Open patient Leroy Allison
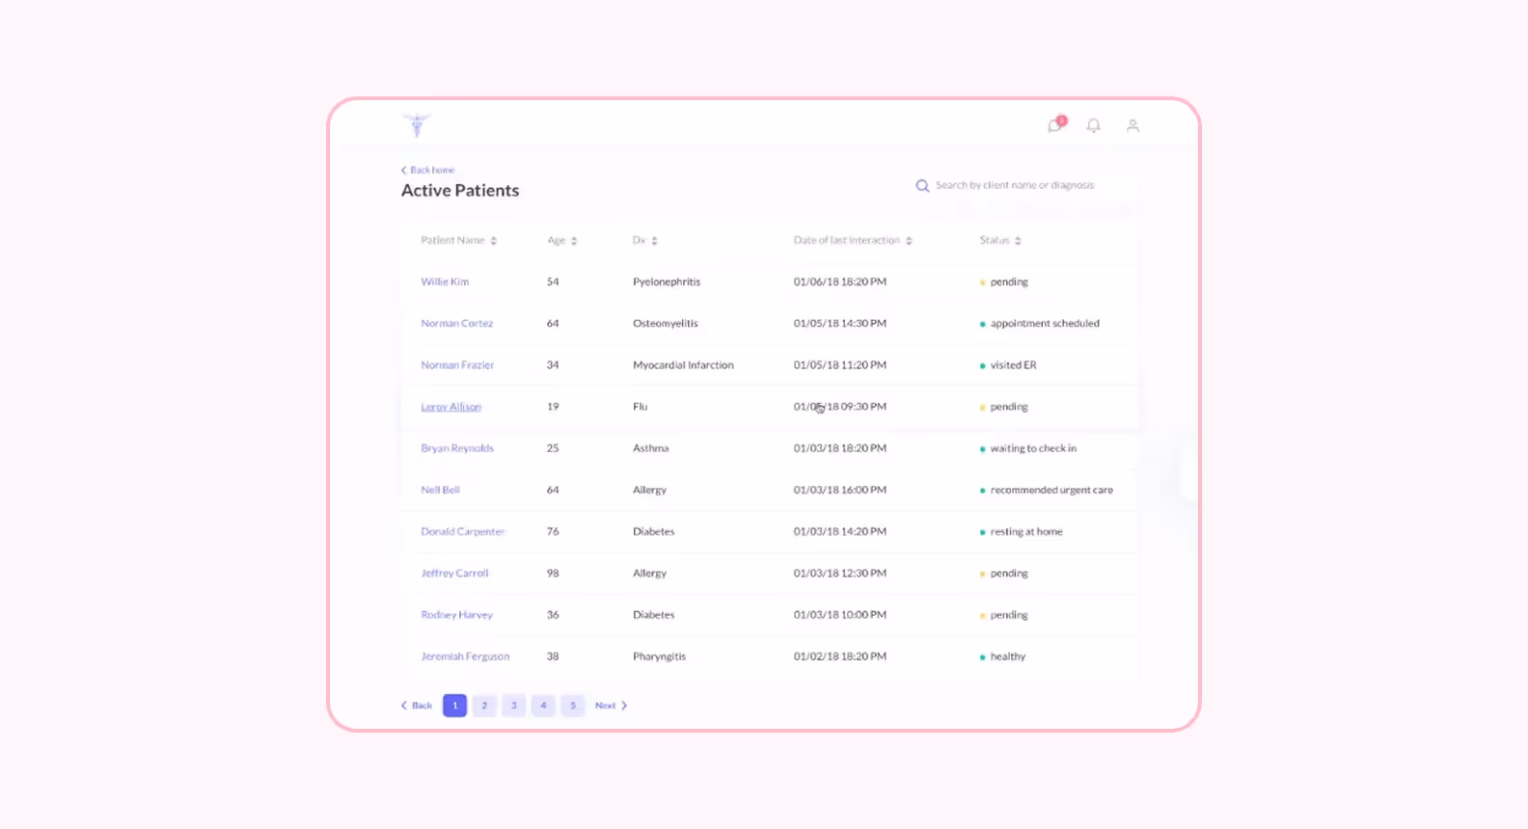This screenshot has width=1528, height=829. click(450, 407)
